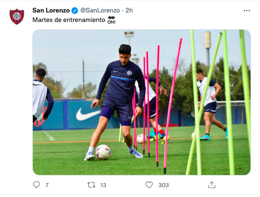Select the Martes de entrenamiento tweet text
Image resolution: width=260 pixels, height=197 pixels.
(69, 20)
